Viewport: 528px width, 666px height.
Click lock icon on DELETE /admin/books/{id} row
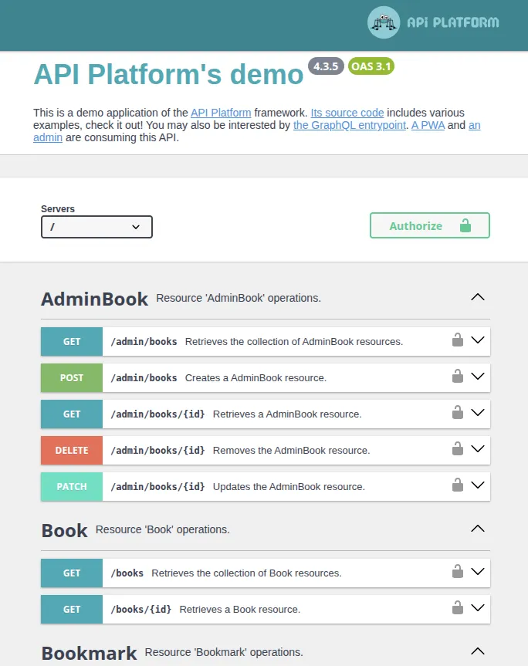pyautogui.click(x=458, y=448)
